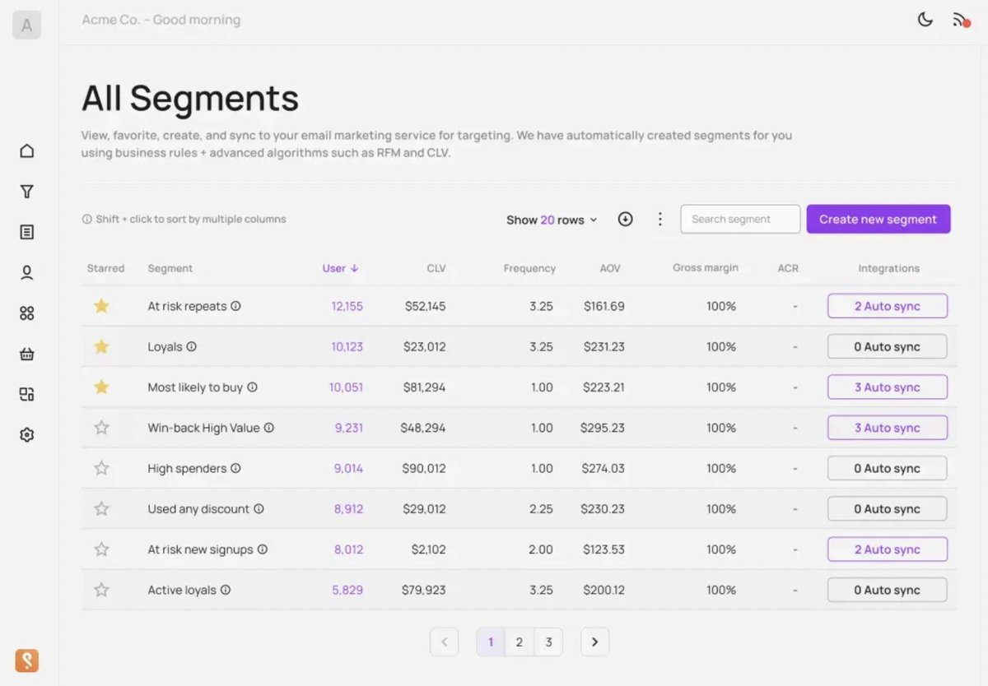Click info icon next to Most likely to buy

(253, 387)
